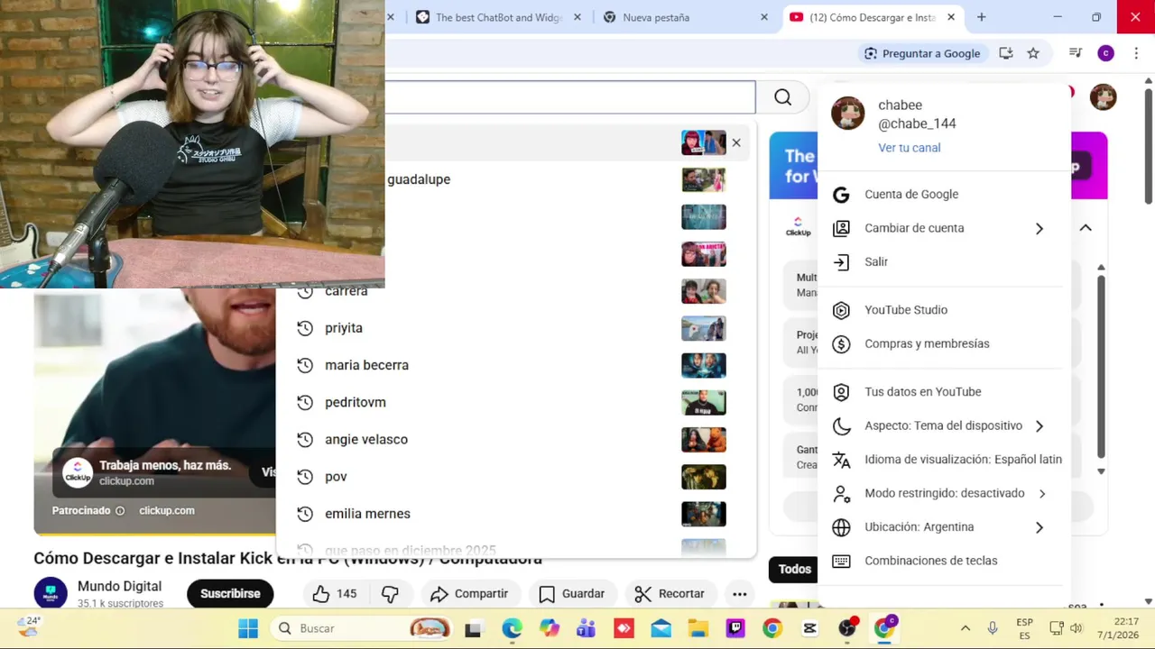
Task: Click the Mundo Digital channel avatar
Action: [51, 594]
